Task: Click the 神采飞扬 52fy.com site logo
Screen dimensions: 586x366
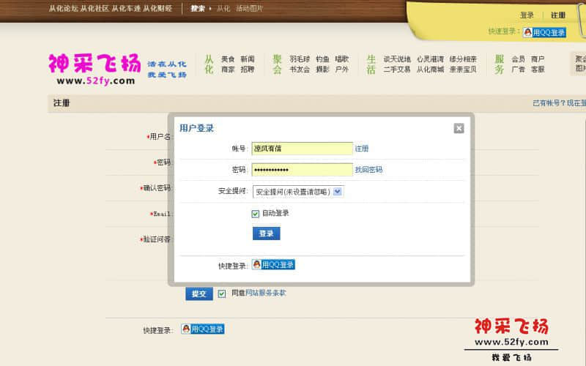Action: (x=94, y=69)
